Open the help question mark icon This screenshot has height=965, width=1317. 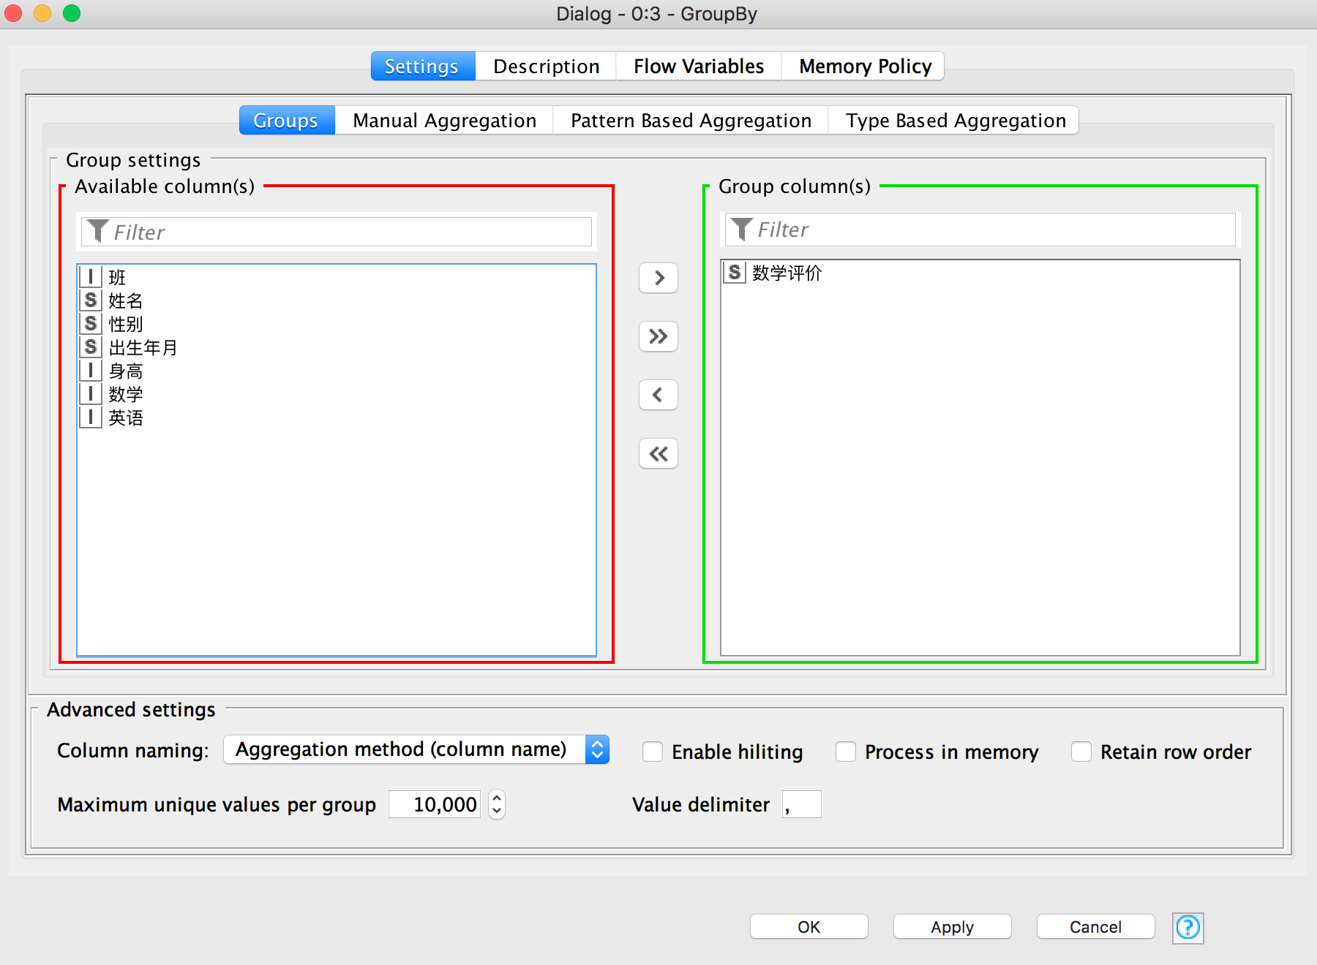[1187, 928]
